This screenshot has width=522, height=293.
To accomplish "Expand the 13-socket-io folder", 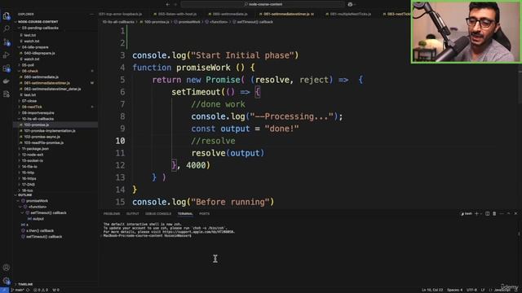I will coord(33,161).
